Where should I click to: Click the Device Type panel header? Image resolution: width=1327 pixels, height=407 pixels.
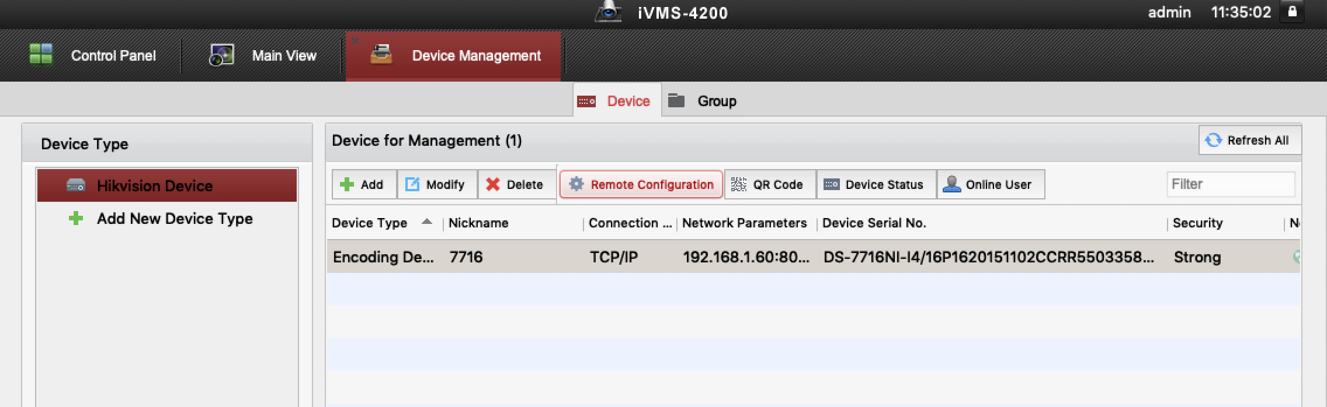pyautogui.click(x=167, y=143)
